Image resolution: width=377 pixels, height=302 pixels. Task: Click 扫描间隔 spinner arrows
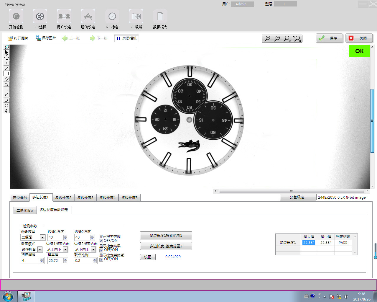point(42,260)
